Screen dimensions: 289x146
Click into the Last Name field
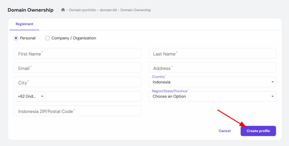(212, 53)
